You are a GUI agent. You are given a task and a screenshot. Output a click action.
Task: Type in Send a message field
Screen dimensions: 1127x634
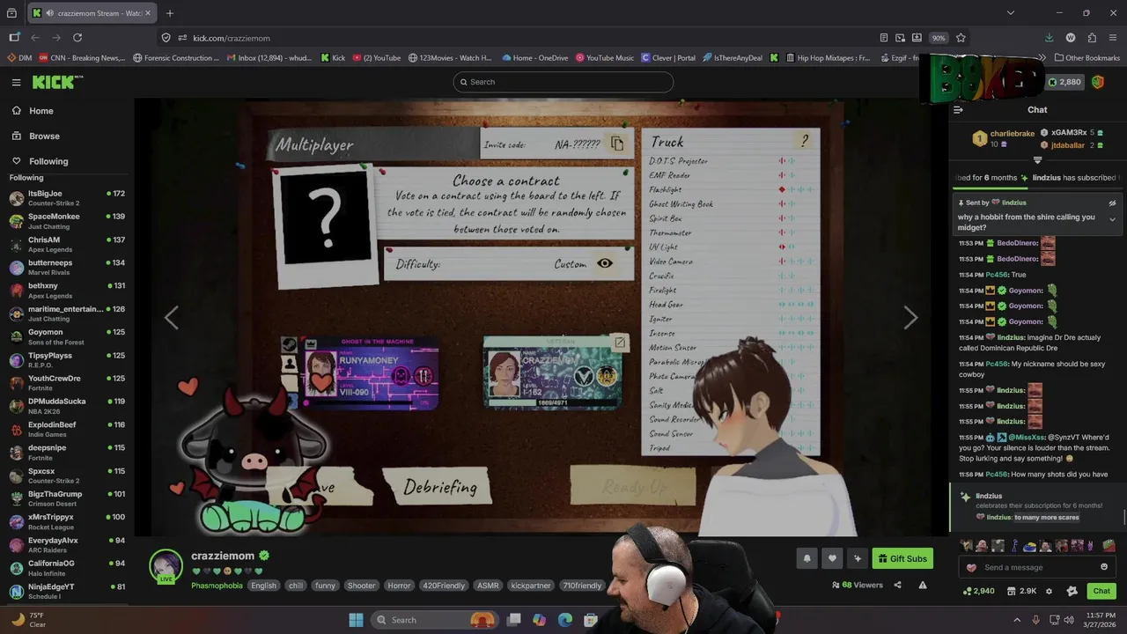click(1035, 567)
